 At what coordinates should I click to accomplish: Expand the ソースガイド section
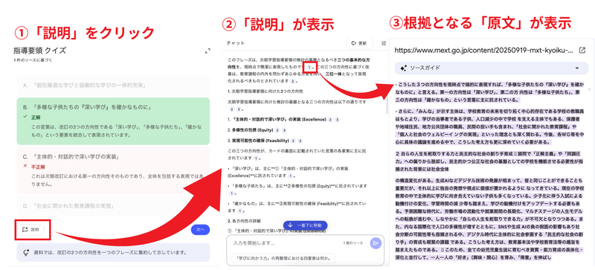click(492, 68)
